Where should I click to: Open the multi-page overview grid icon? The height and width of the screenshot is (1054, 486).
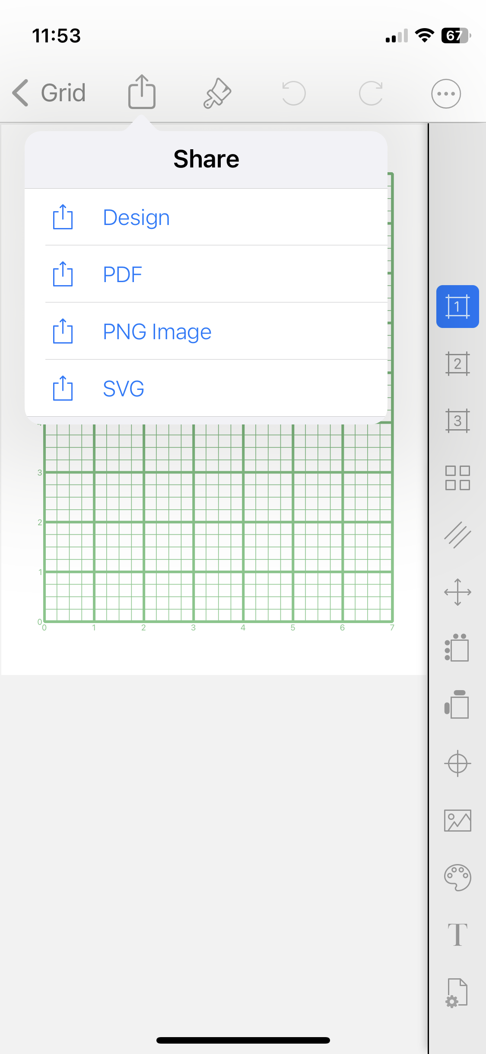[x=457, y=478]
